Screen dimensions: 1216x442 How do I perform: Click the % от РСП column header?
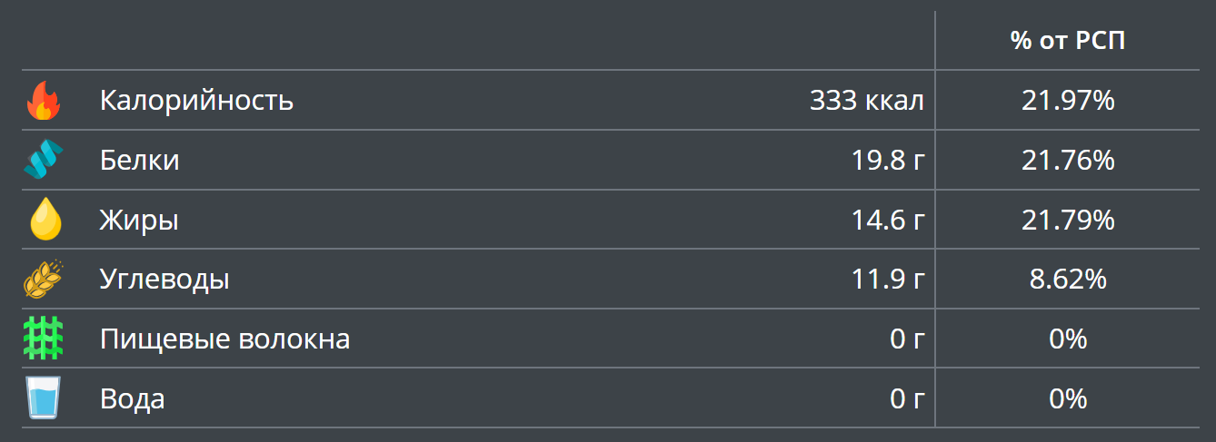[x=1068, y=41]
